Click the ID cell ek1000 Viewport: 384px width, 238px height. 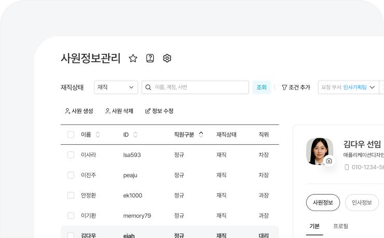pyautogui.click(x=132, y=195)
